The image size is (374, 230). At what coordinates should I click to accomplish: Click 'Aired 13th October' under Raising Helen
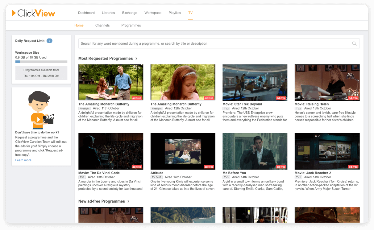[318, 109]
